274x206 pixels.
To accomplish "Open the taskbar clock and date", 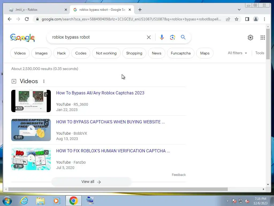I will click(260, 201).
